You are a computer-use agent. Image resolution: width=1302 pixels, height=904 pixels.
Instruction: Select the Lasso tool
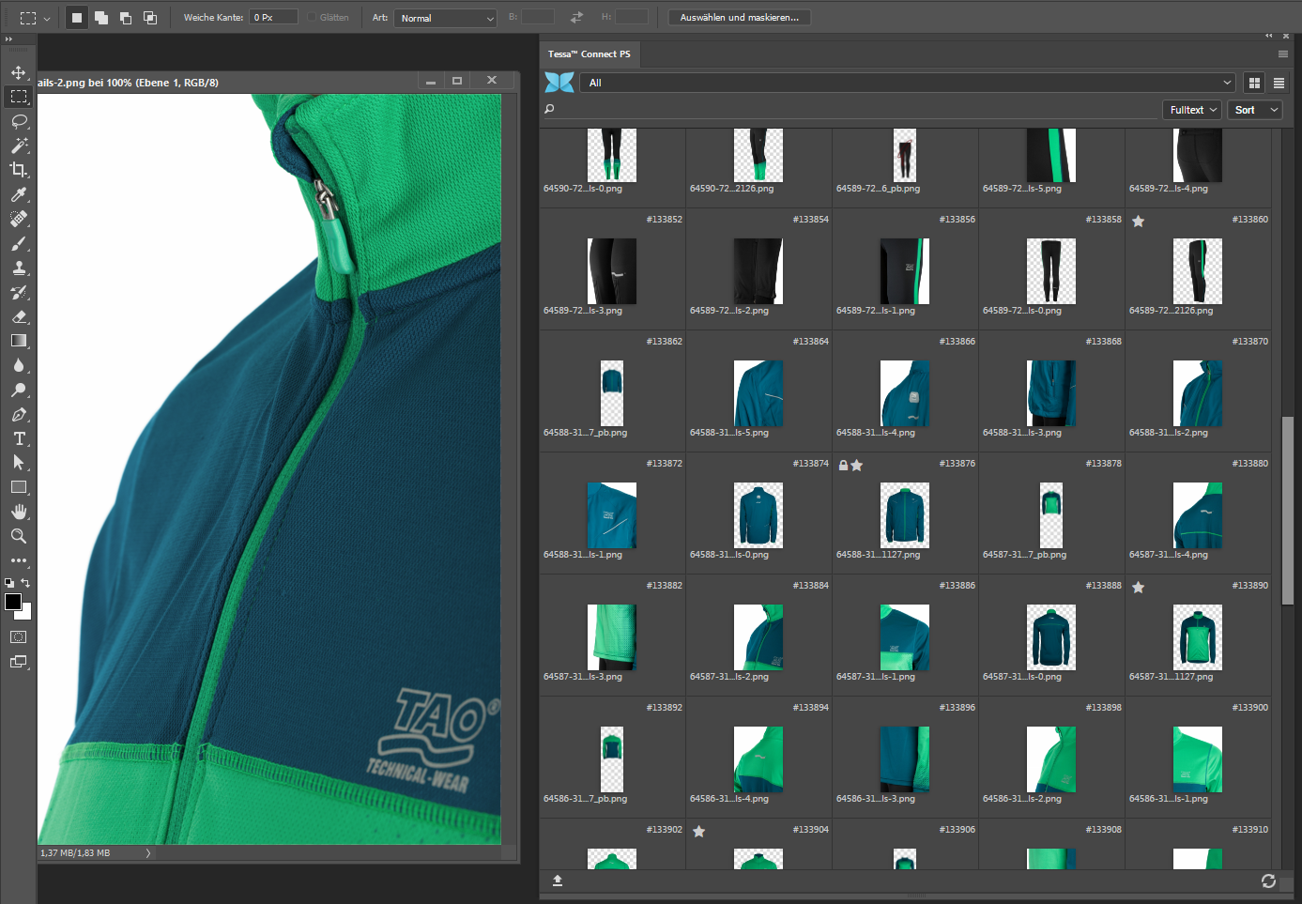pyautogui.click(x=18, y=121)
